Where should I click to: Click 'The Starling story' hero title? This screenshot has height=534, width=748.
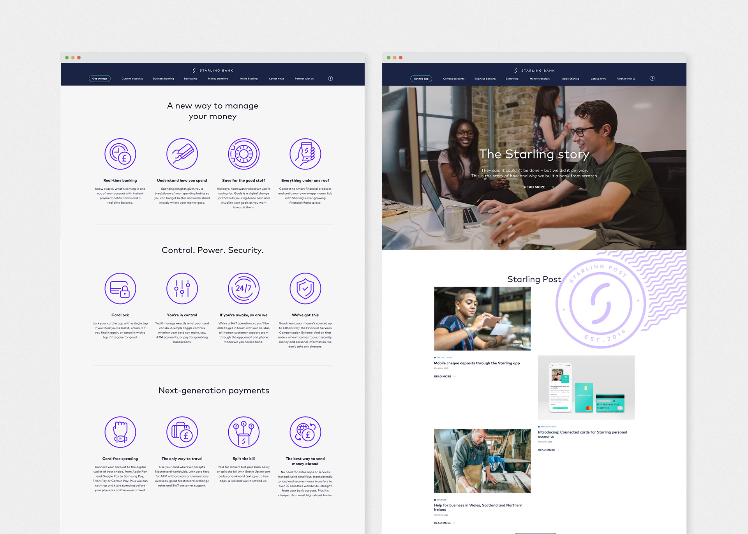[x=534, y=154]
